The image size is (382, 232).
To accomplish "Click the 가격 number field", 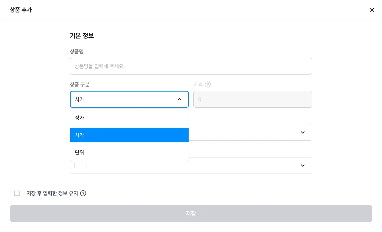I will [x=253, y=99].
